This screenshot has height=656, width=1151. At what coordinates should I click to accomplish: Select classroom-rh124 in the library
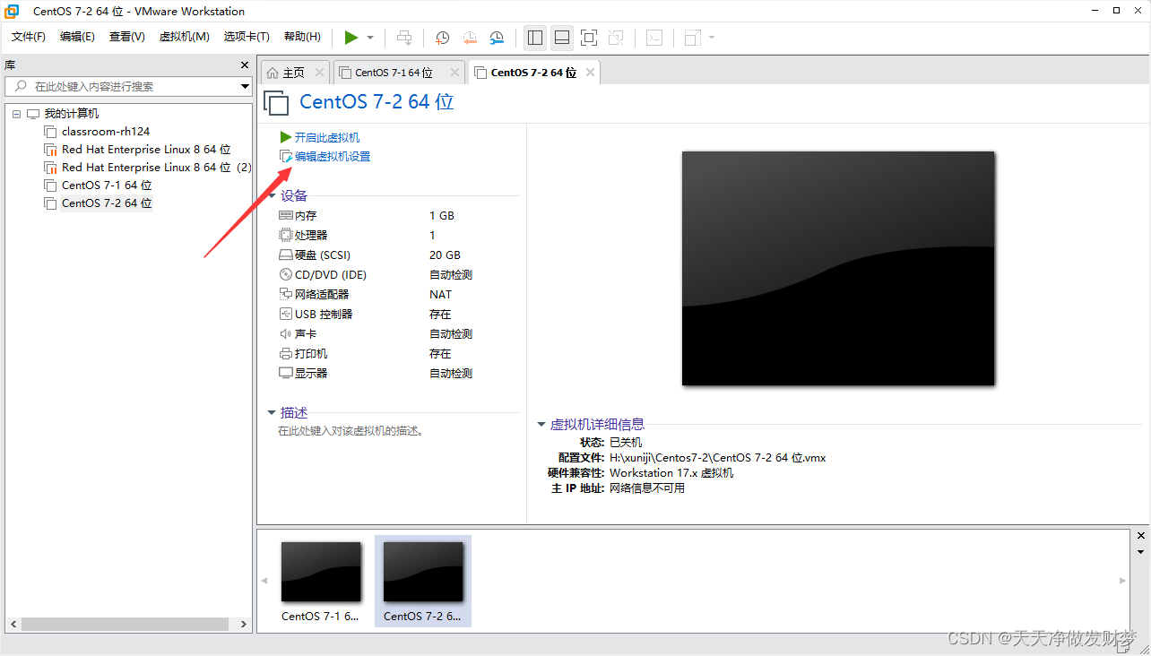106,132
